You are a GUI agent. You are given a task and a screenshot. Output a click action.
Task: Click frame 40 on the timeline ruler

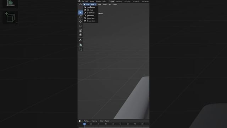click(113, 124)
